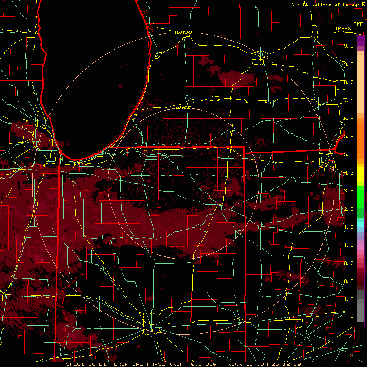The image size is (367, 367).
Task: Click the 13 JUN 25 12:39 timestamp
Action: pyautogui.click(x=273, y=364)
